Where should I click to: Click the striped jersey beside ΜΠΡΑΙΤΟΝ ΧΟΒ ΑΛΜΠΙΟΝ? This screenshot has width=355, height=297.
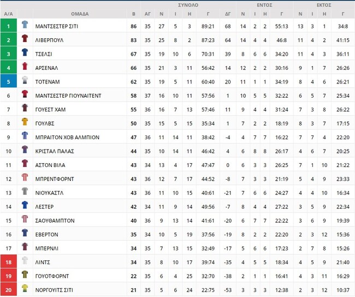tap(25, 135)
